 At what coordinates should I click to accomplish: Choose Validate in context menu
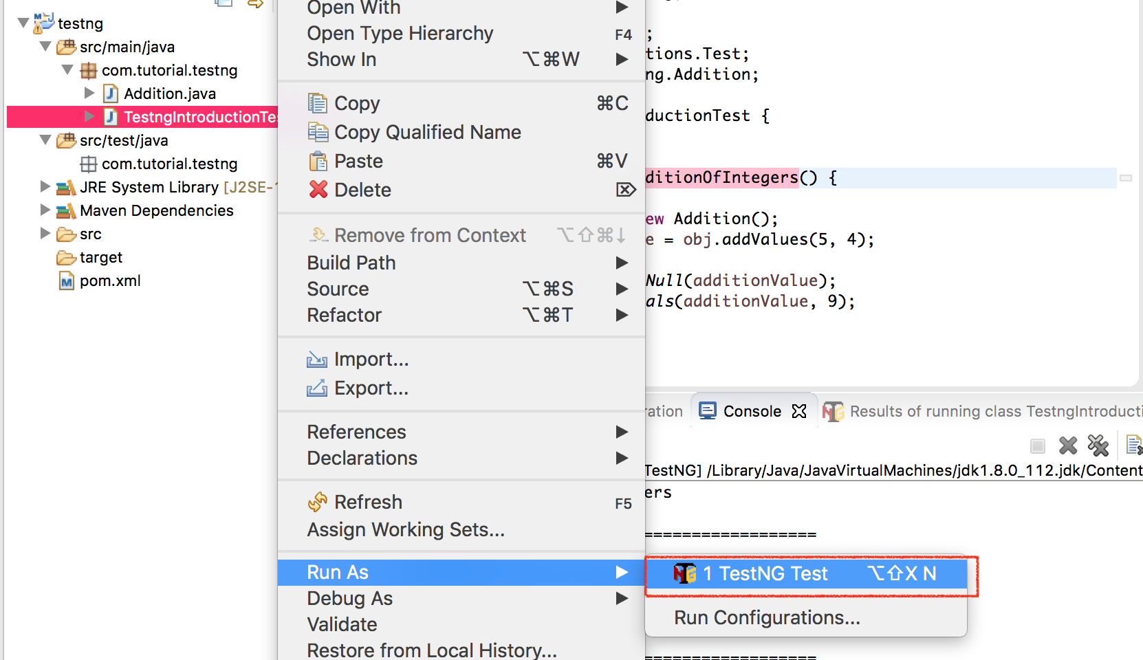tap(461, 624)
